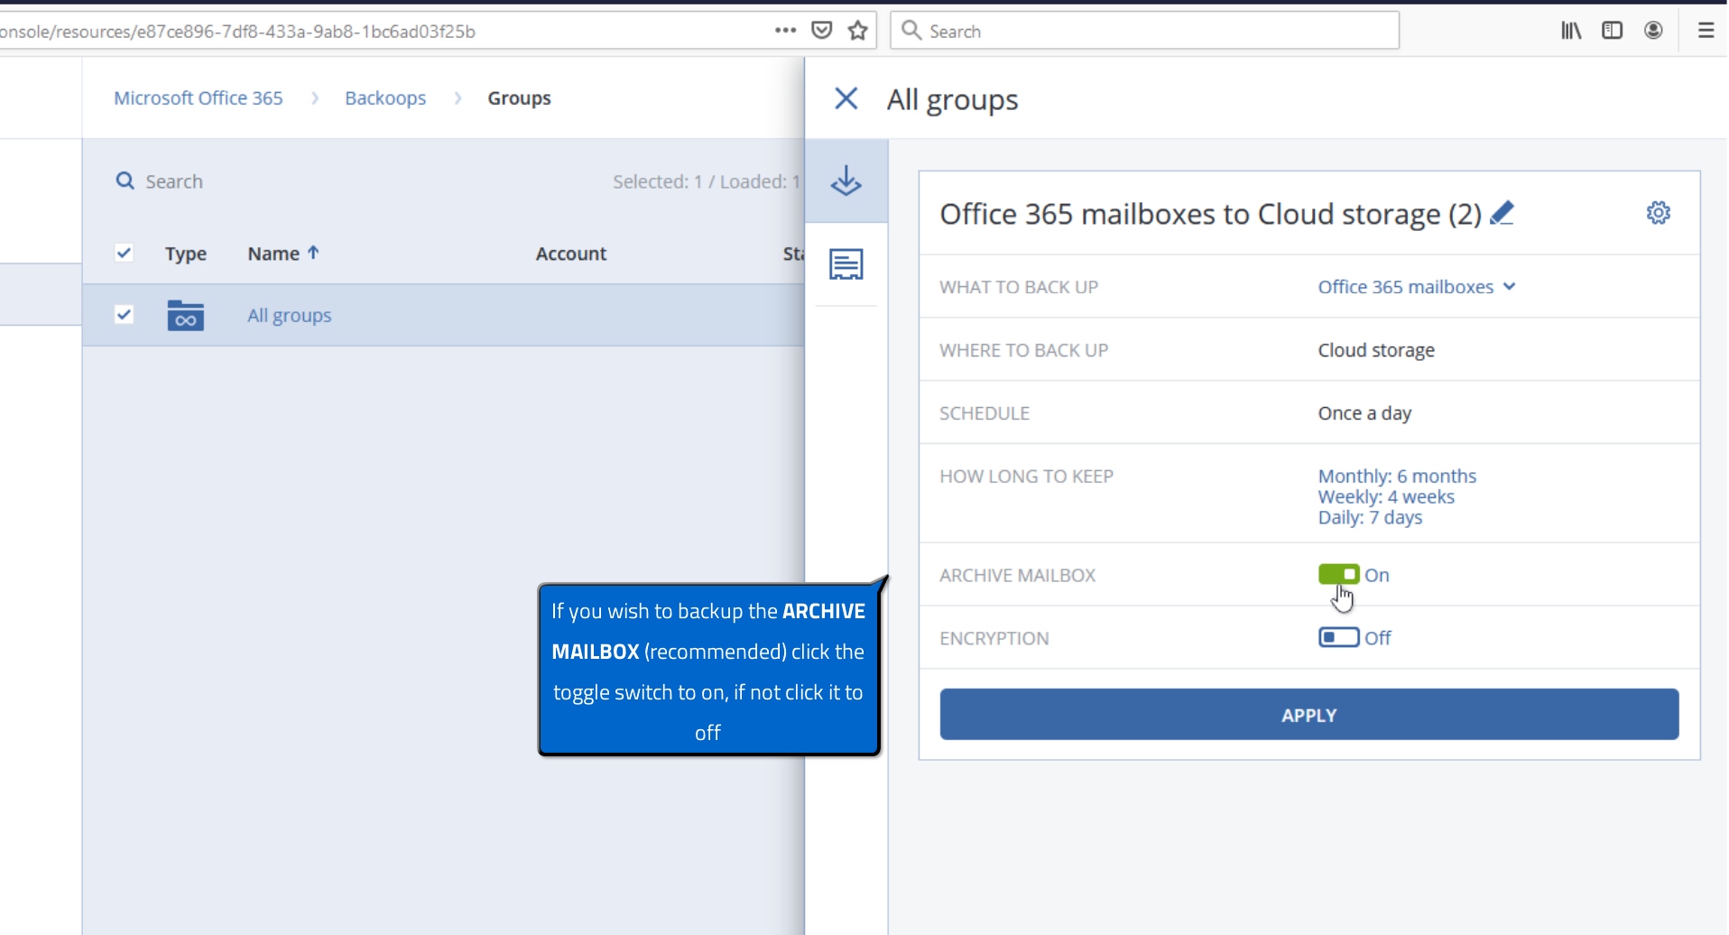Click the SCHEDULE label
Image resolution: width=1729 pixels, height=935 pixels.
(985, 413)
